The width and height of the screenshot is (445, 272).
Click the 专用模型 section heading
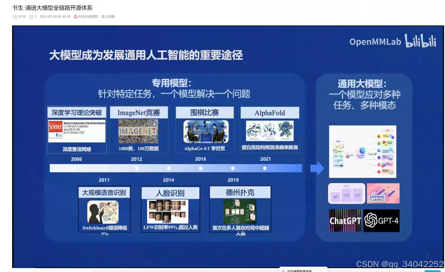[x=171, y=83]
